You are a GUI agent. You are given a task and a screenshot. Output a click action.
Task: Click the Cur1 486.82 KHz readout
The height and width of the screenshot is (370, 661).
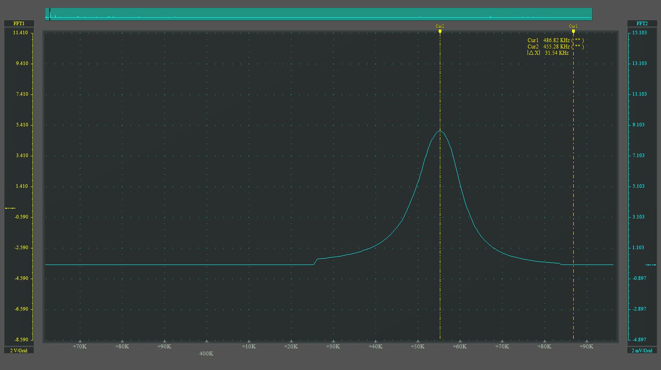coord(556,40)
